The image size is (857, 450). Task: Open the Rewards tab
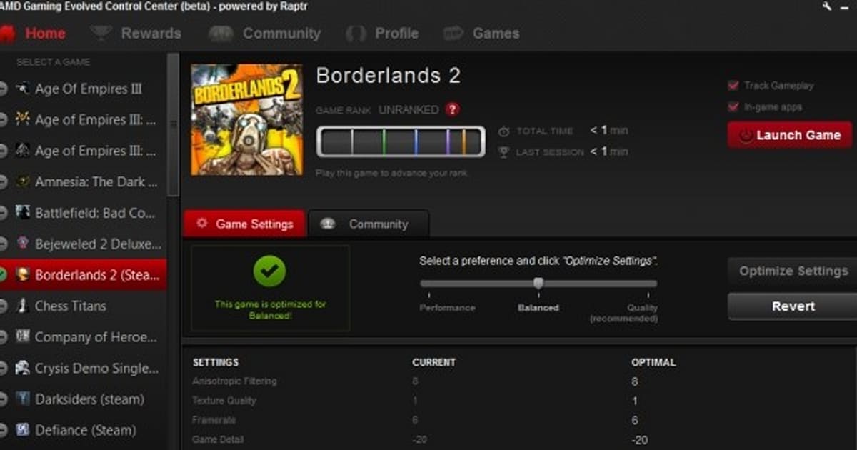pyautogui.click(x=136, y=34)
